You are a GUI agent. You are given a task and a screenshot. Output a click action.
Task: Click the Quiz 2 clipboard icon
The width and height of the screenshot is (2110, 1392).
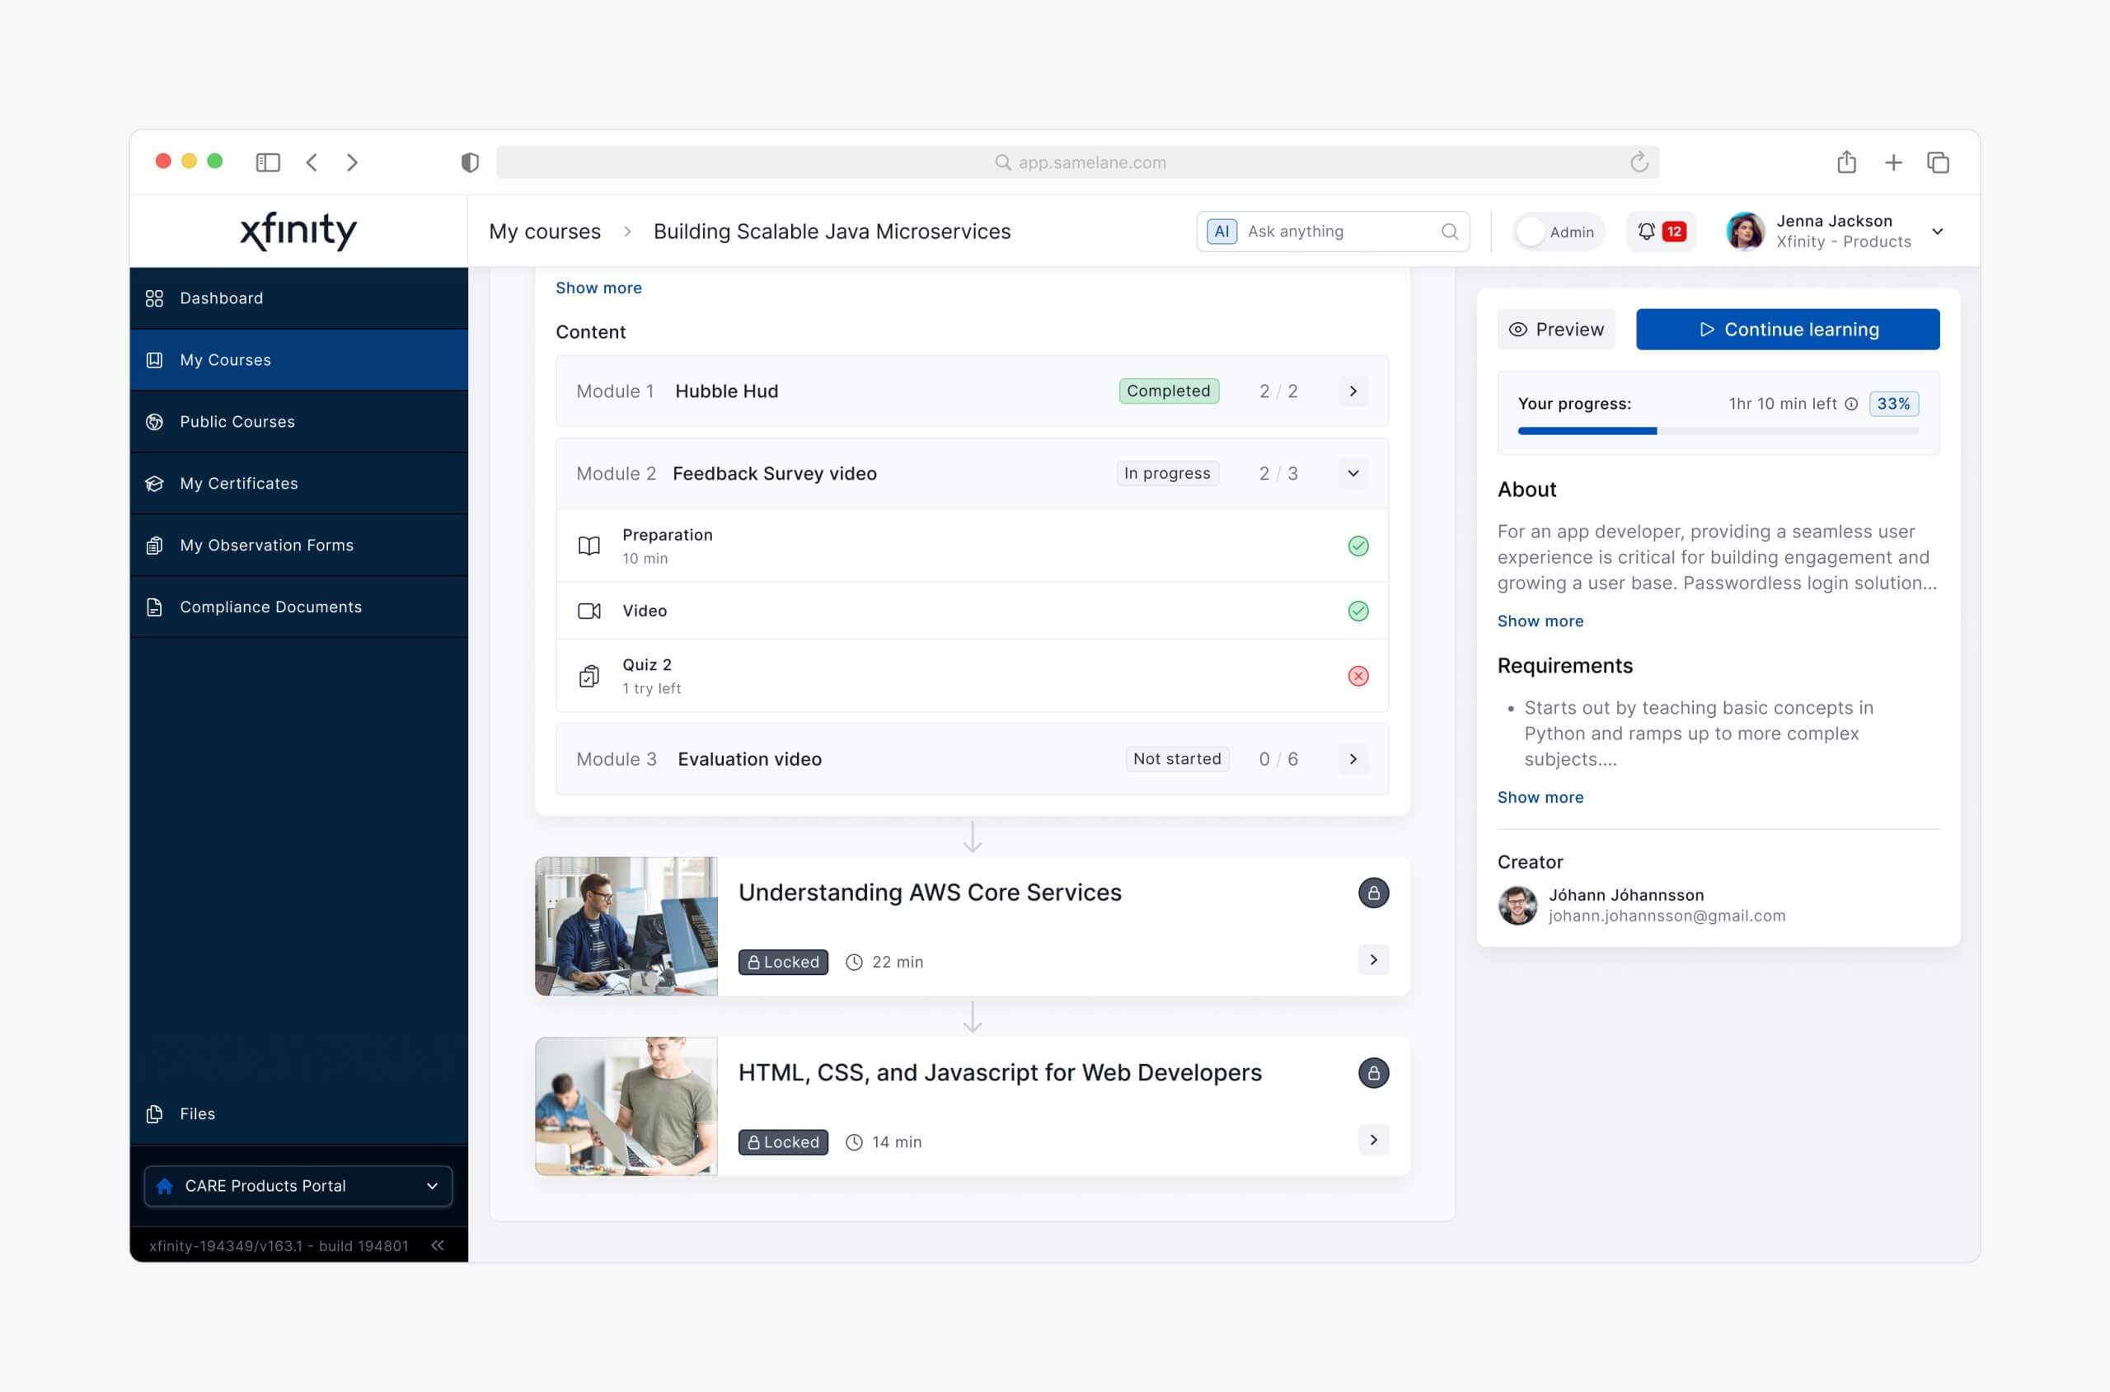(x=588, y=677)
